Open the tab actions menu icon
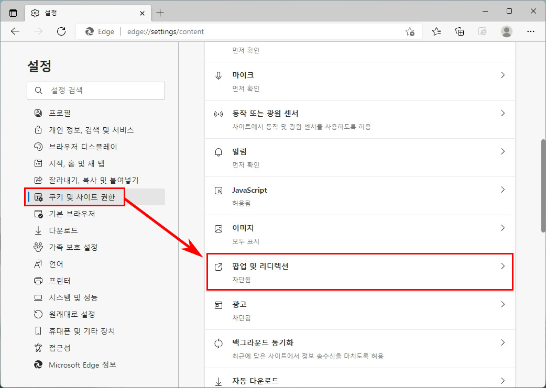This screenshot has width=546, height=388. pos(13,13)
